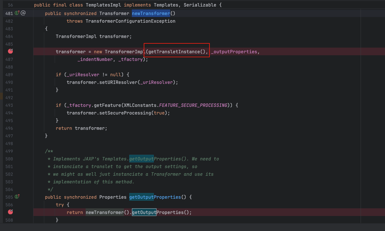Image resolution: width=385 pixels, height=231 pixels.
Task: Remove the breakpoint on the TransformerImpl assignment line
Action: pos(10,51)
